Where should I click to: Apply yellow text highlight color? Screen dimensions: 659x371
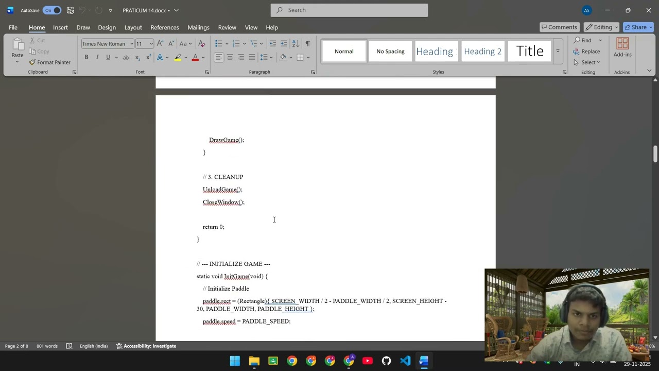pos(178,57)
